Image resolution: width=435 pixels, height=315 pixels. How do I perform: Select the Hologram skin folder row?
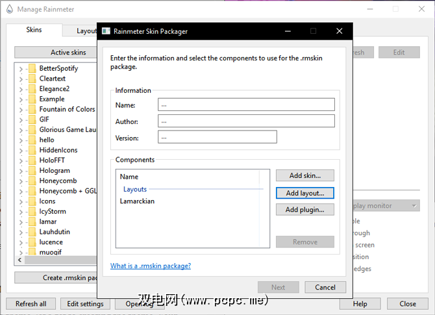tap(55, 171)
